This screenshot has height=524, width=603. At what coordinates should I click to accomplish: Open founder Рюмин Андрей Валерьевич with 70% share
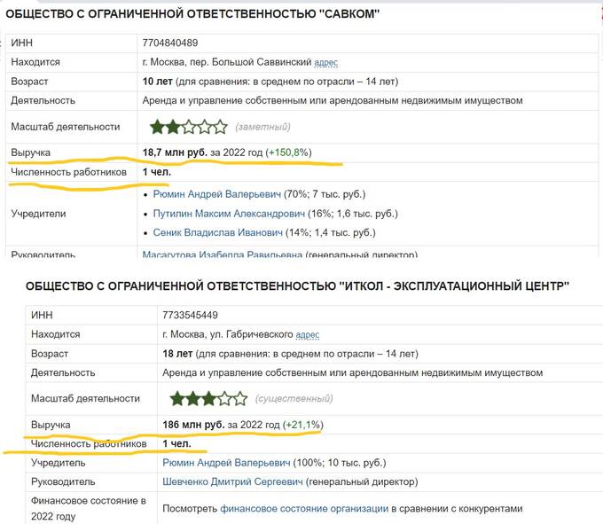coord(216,193)
